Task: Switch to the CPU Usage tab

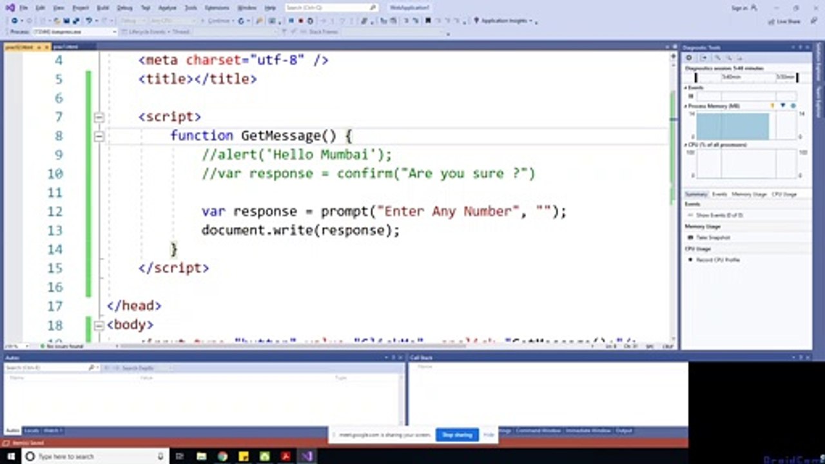Action: pos(784,194)
